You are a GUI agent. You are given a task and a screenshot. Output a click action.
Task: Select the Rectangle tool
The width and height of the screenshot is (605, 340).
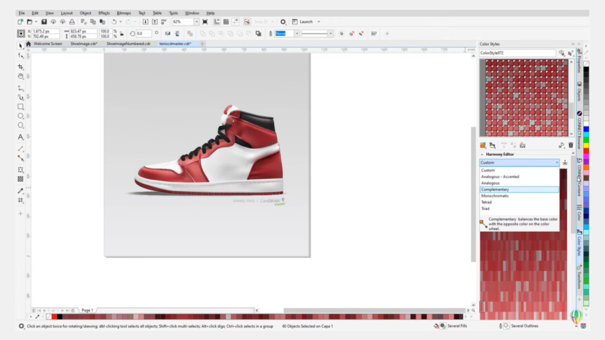[21, 107]
